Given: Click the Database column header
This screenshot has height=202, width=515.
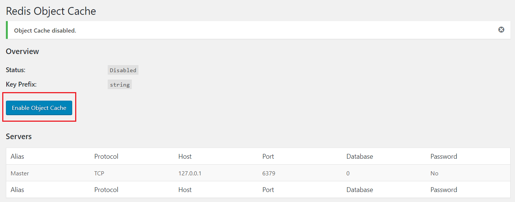Looking at the screenshot, I should pyautogui.click(x=360, y=156).
